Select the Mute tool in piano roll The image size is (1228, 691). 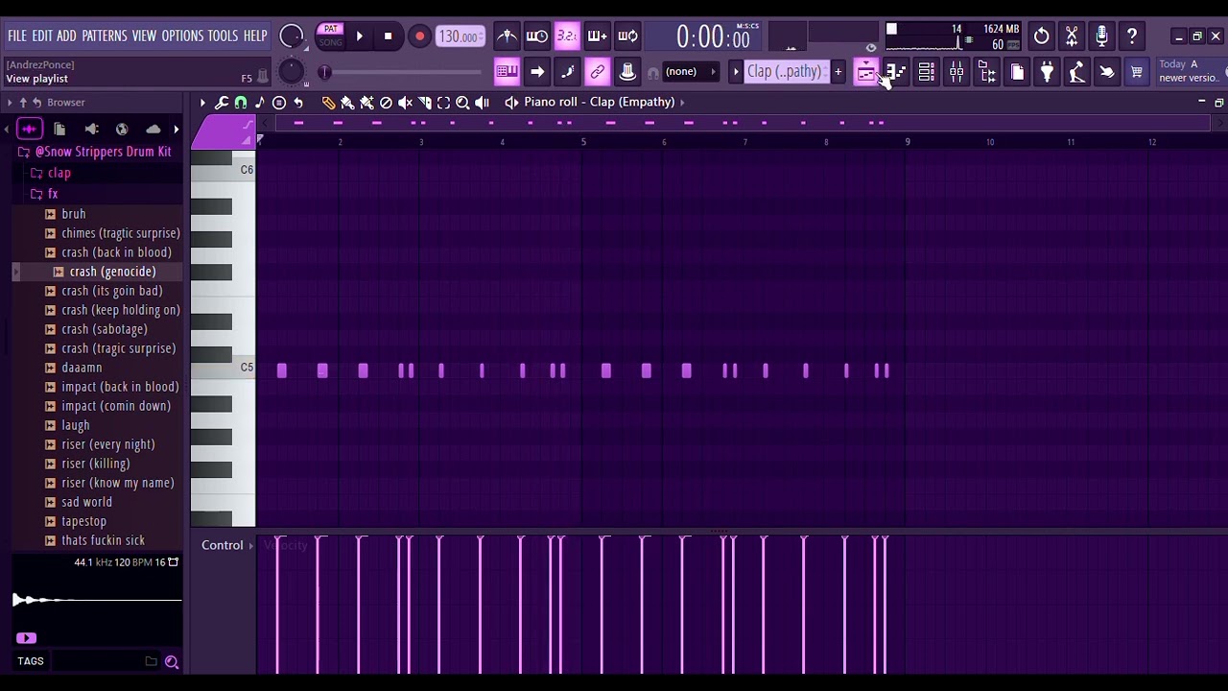405,102
